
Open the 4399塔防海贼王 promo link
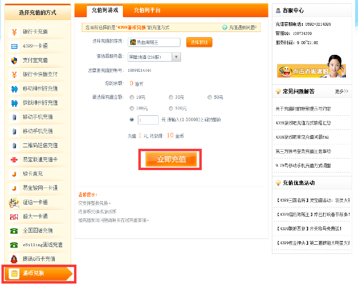pyautogui.click(x=313, y=215)
